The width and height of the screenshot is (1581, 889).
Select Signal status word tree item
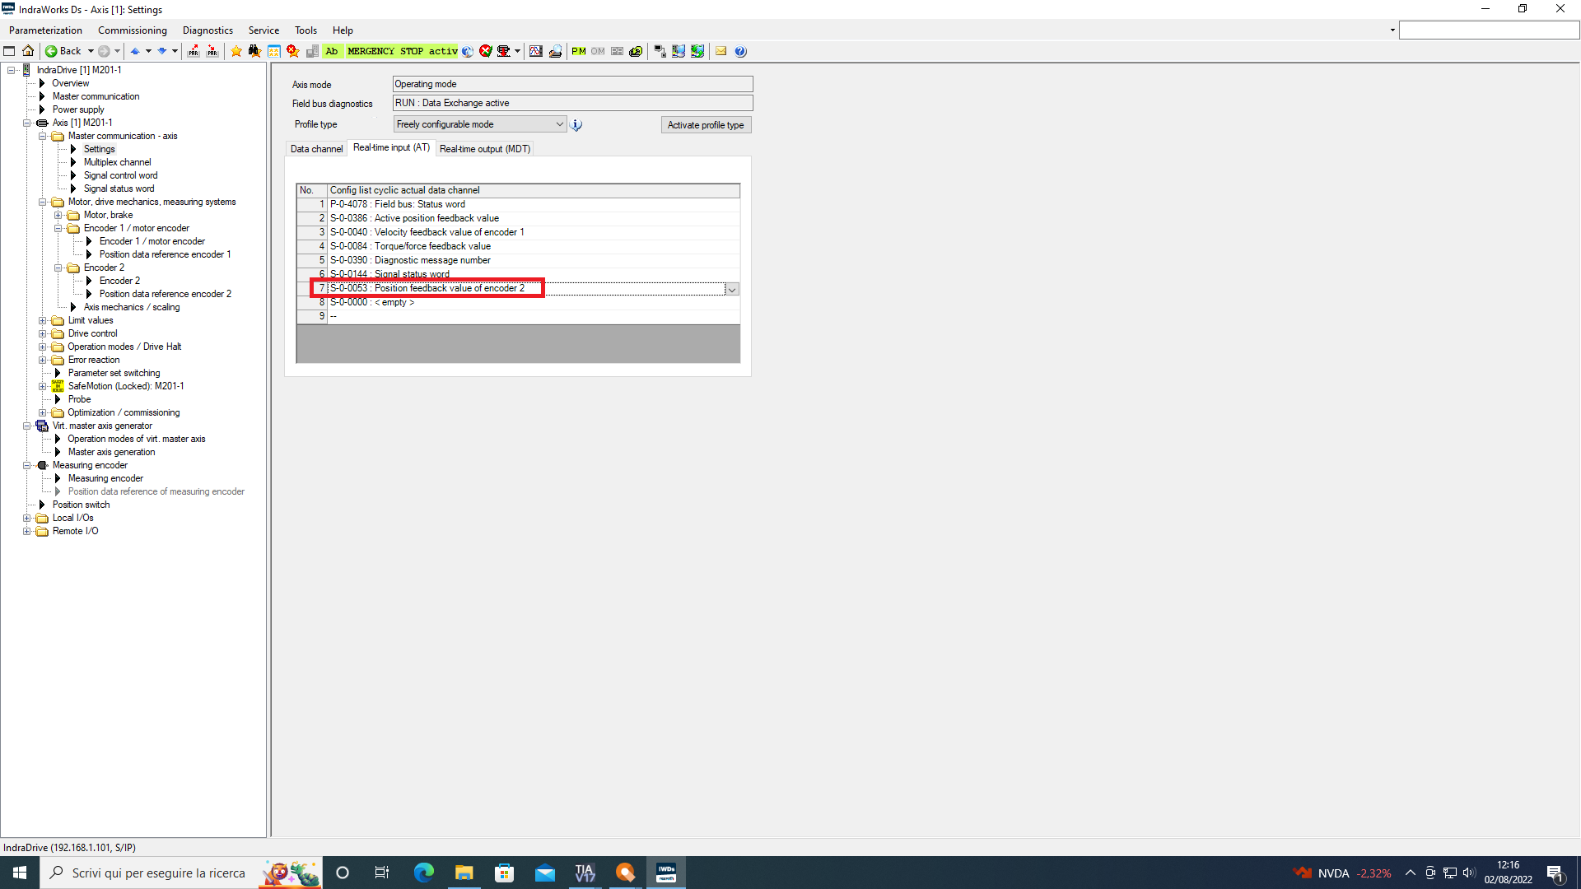coord(119,189)
